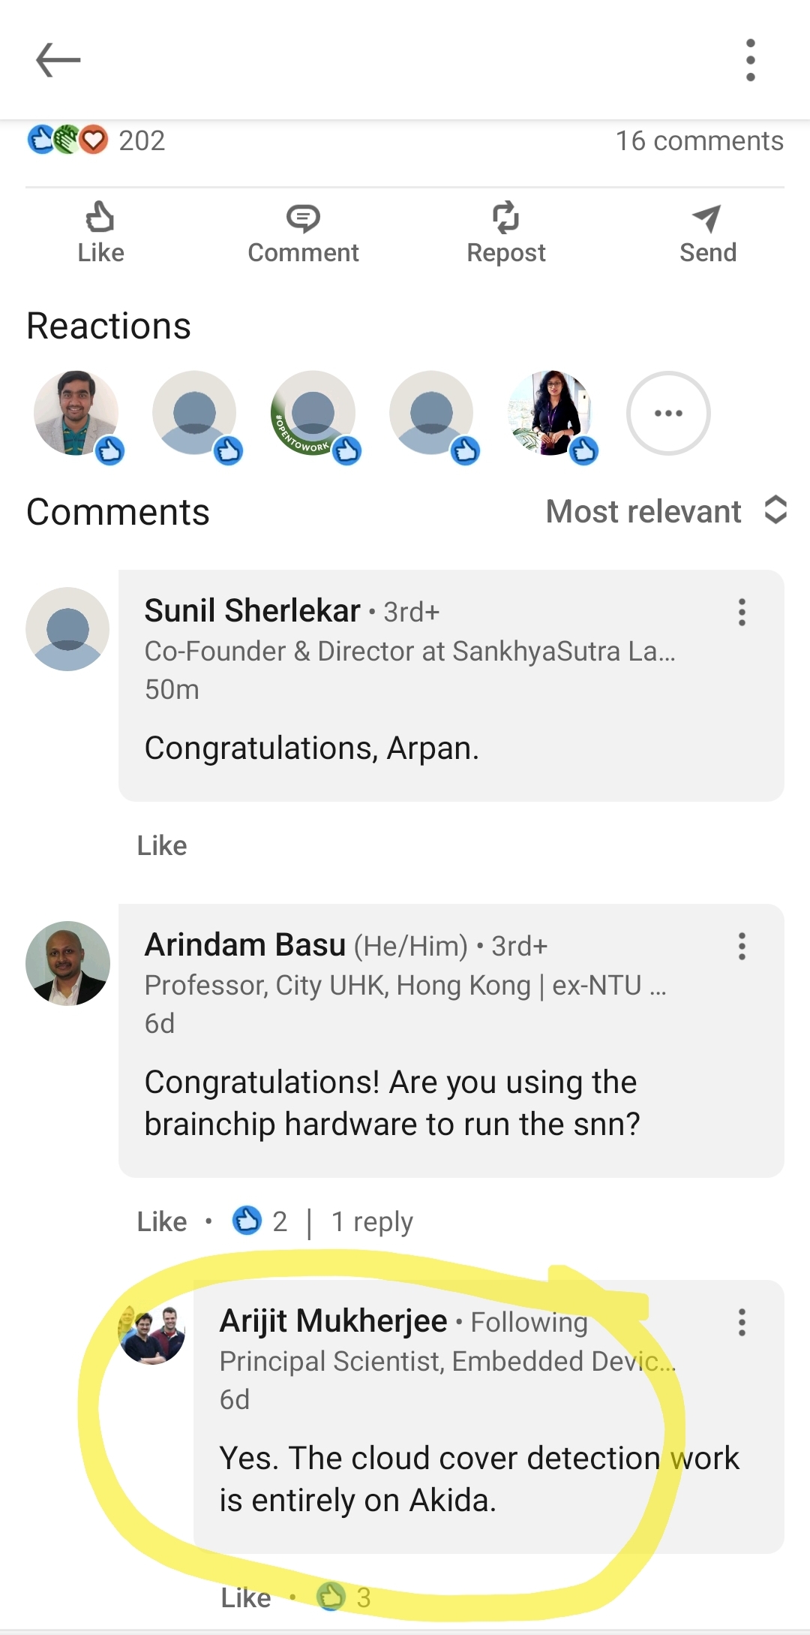Expand the 1 reply thread
Screen dimensions: 810x1635
[372, 1221]
